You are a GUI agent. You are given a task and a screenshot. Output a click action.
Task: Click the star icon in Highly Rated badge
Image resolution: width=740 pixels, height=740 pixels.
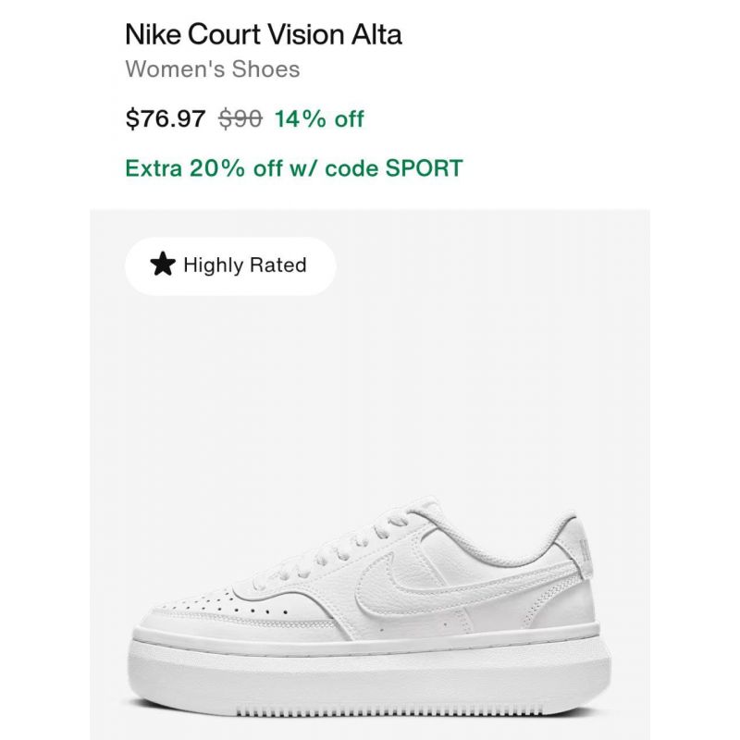(163, 265)
